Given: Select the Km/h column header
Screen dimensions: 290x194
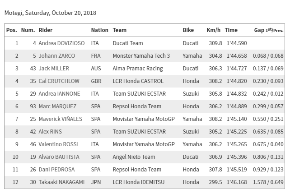Looking at the screenshot, I should [x=213, y=30].
